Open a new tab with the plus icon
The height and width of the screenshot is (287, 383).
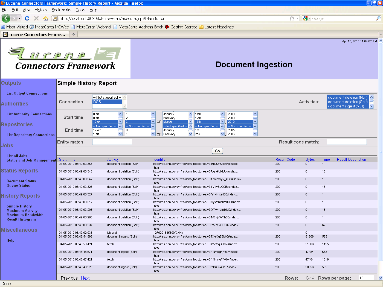pyautogui.click(x=73, y=34)
